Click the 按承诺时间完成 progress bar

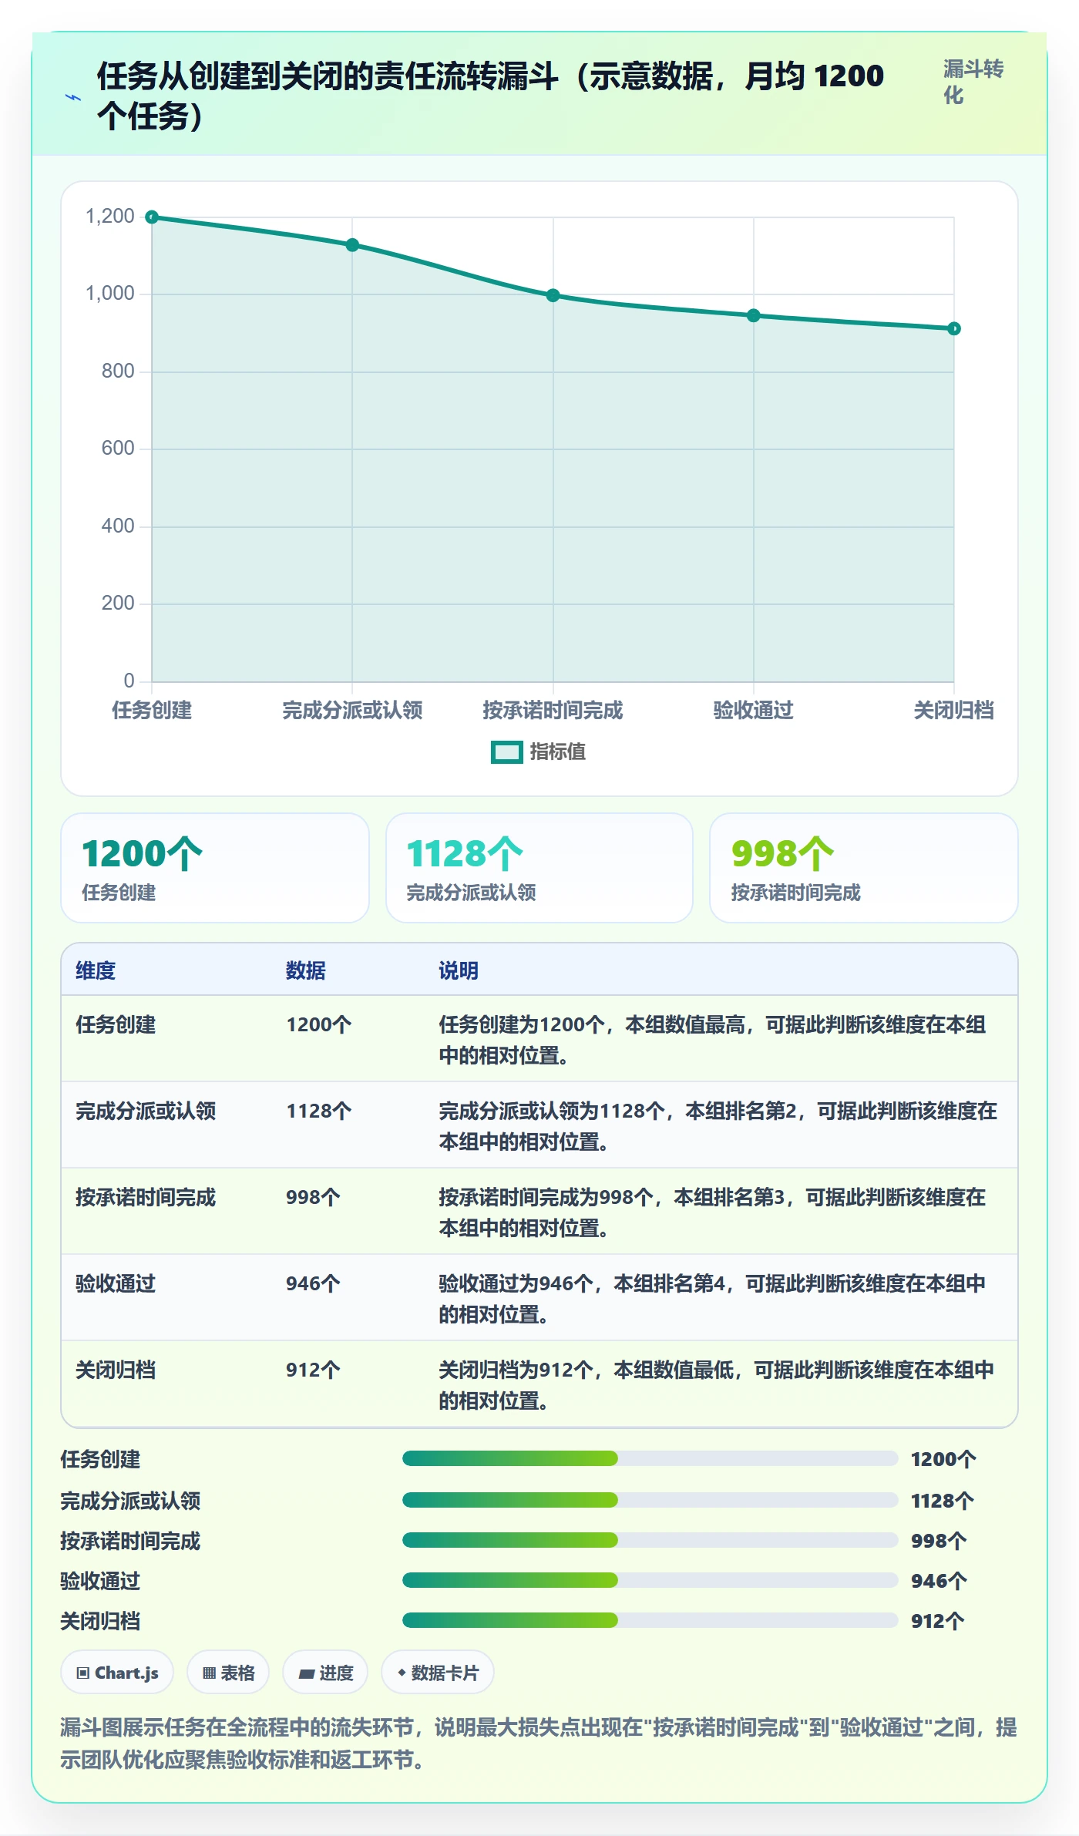650,1540
